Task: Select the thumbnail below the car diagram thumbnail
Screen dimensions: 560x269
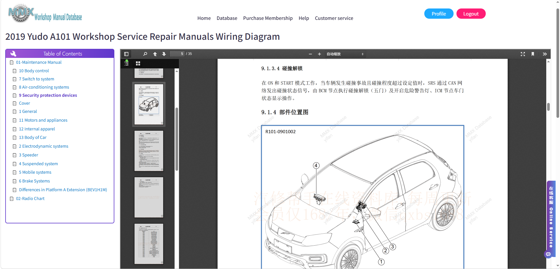Action: pyautogui.click(x=149, y=151)
